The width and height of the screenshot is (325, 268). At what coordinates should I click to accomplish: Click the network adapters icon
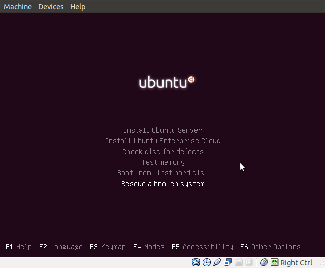(228, 262)
